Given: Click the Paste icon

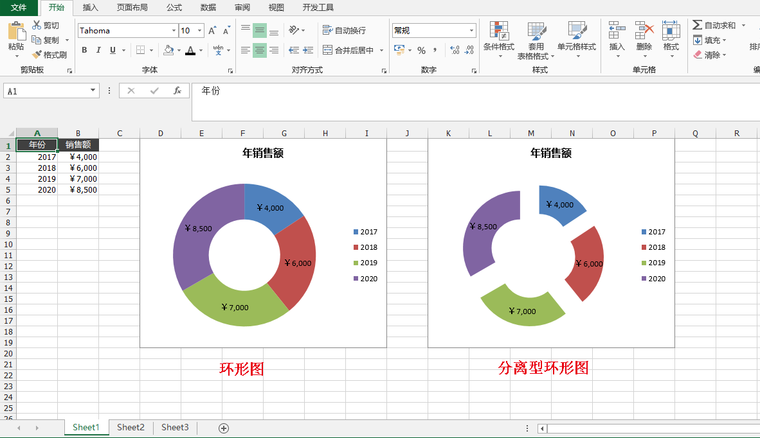Looking at the screenshot, I should (x=16, y=31).
